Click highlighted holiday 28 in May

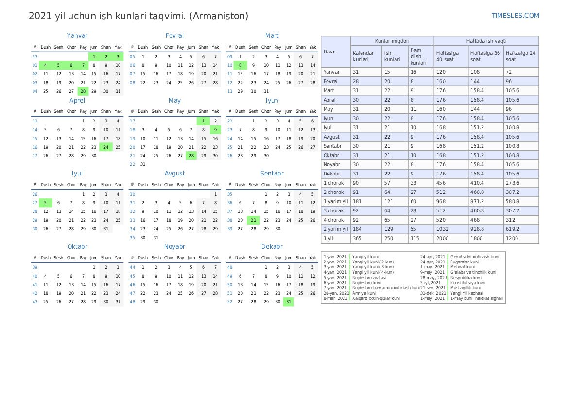coord(191,156)
